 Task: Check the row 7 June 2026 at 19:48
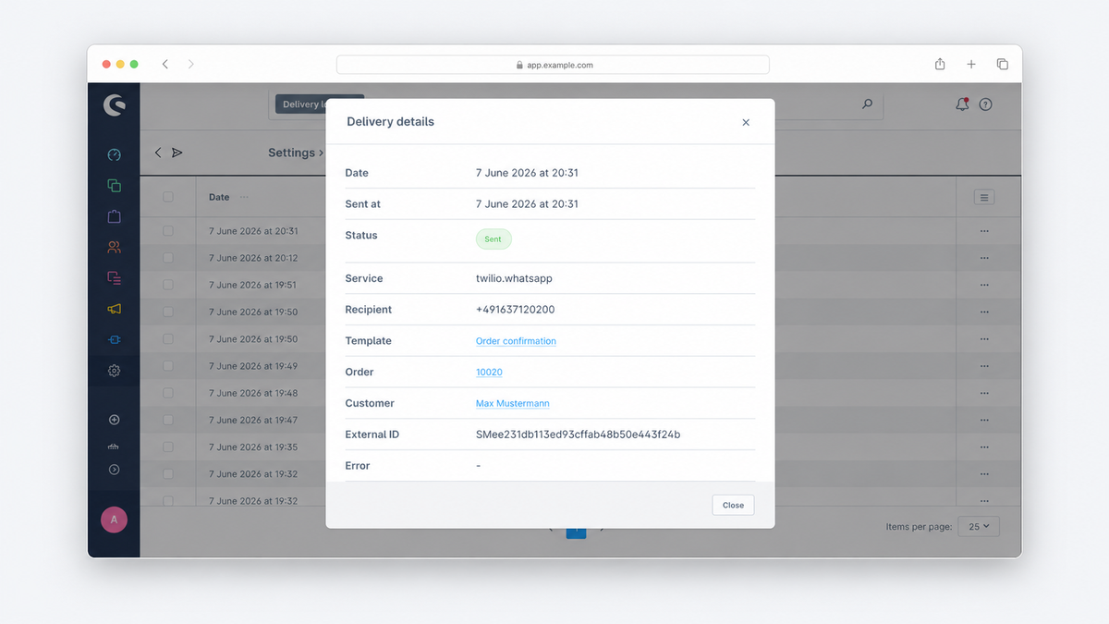click(168, 393)
